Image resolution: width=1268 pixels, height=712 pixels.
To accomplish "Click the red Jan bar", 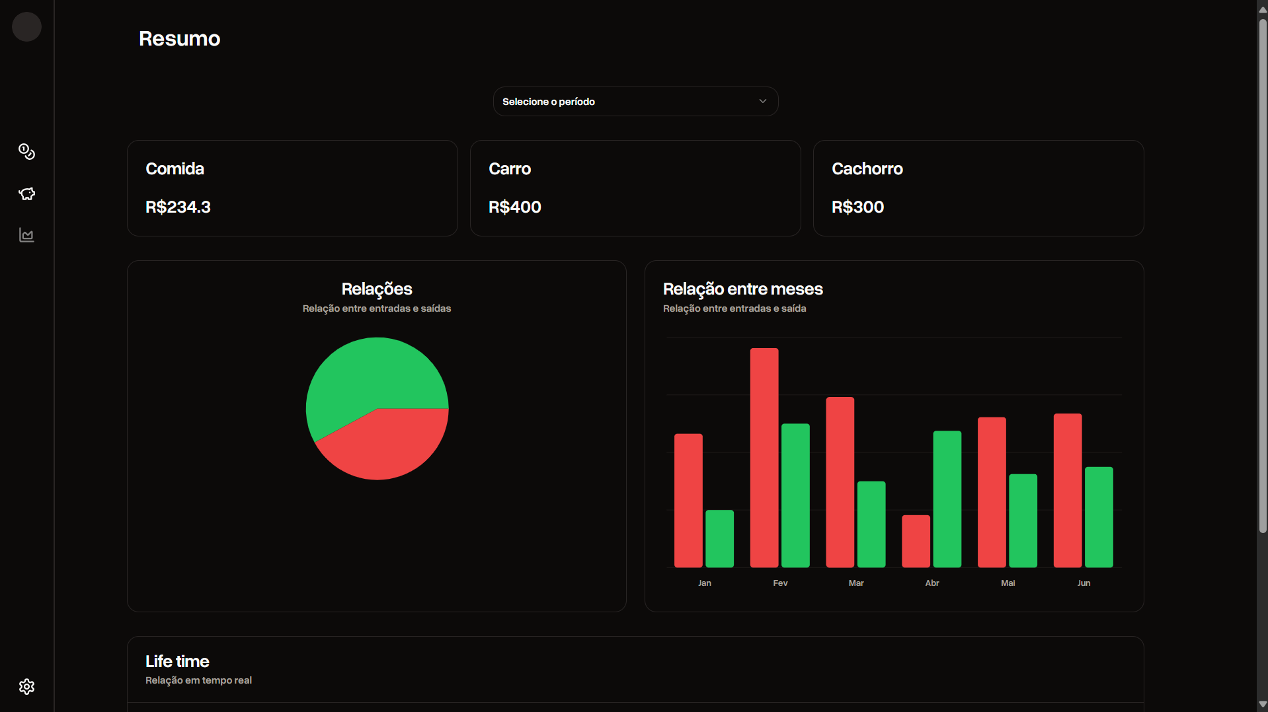I will point(688,501).
